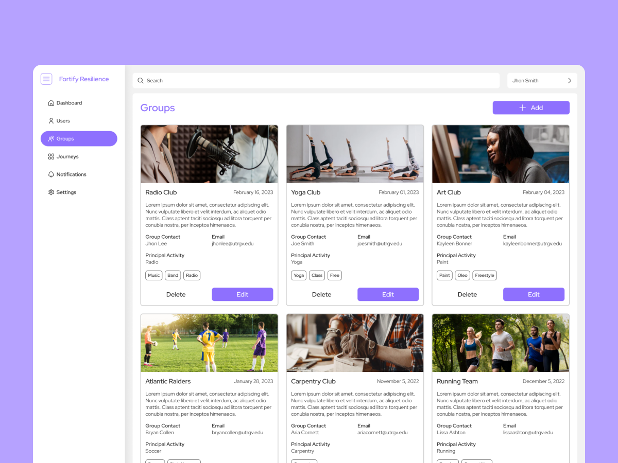Delete the Yoga Club group
Image resolution: width=618 pixels, height=463 pixels.
321,294
